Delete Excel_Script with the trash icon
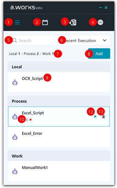The height and width of the screenshot is (188, 117). point(104,117)
